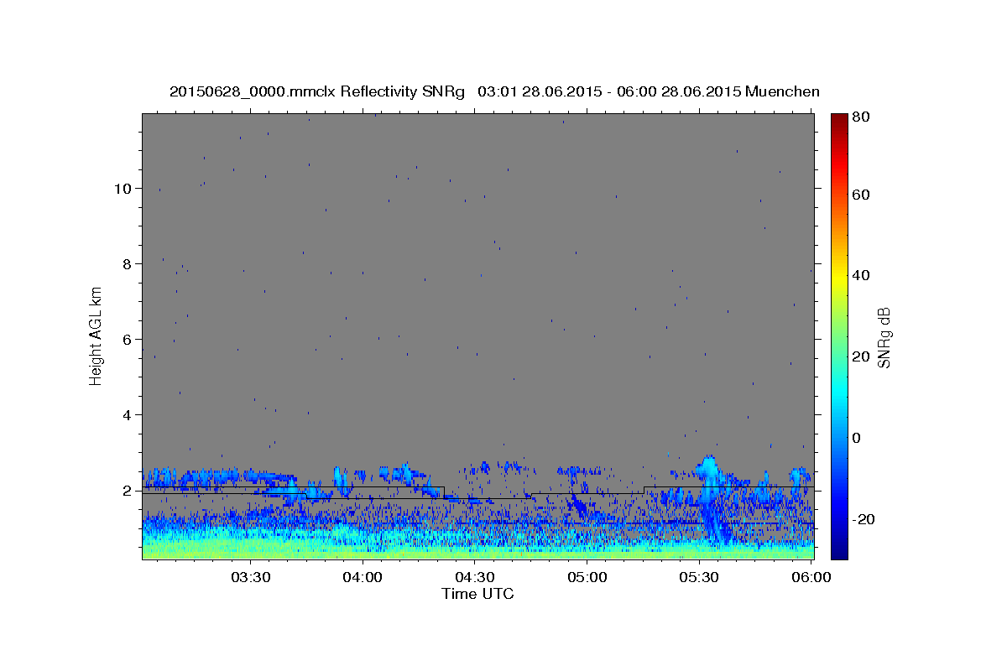
Task: Click the height tick label 8
Action: pos(127,263)
